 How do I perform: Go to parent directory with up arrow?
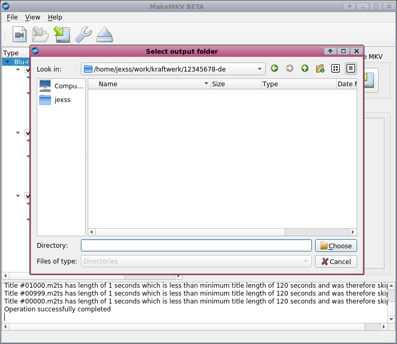click(x=305, y=68)
